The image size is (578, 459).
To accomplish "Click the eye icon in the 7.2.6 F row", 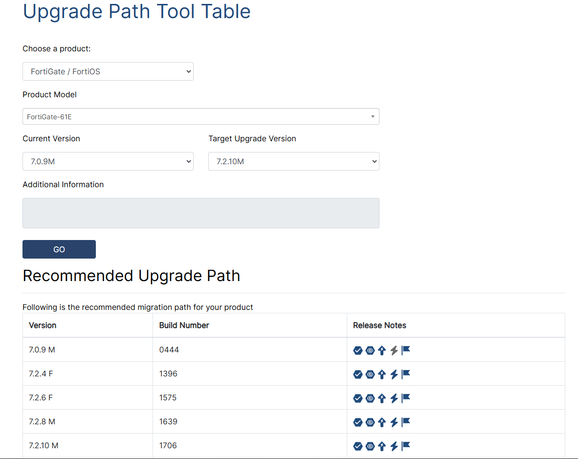I will click(370, 398).
